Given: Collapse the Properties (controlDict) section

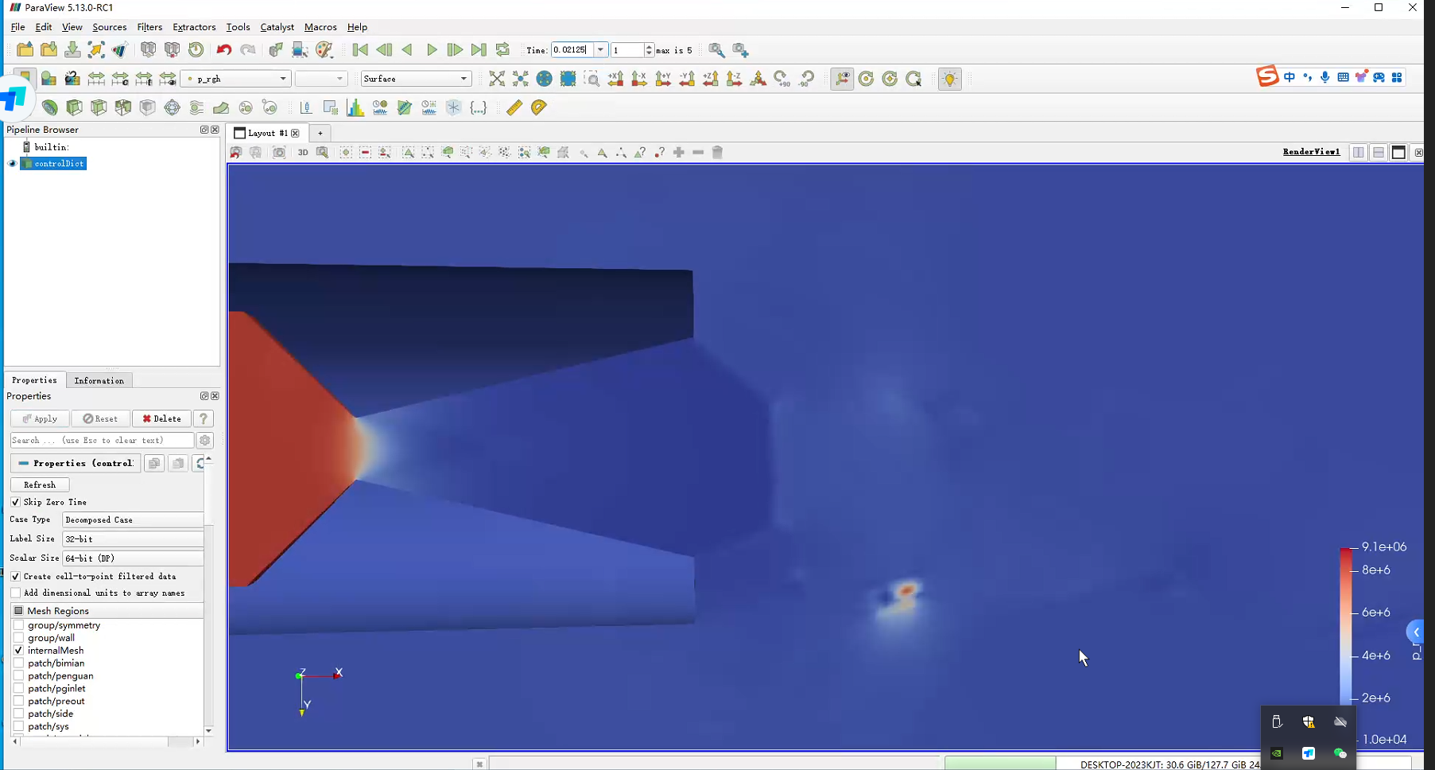Looking at the screenshot, I should 76,463.
